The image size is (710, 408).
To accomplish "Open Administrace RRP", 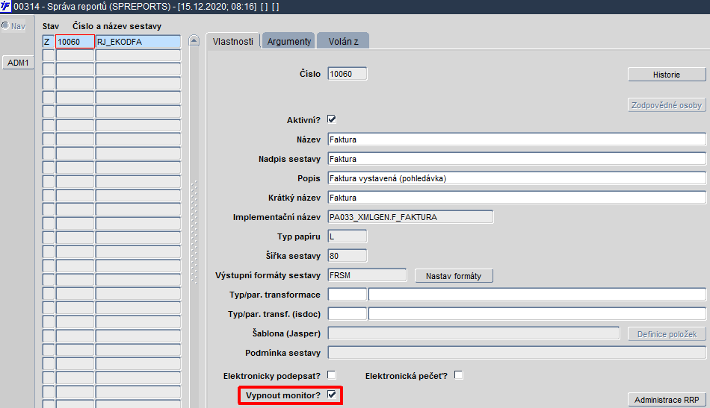I will (x=667, y=400).
